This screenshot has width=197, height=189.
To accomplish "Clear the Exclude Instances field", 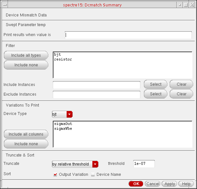I will point(182,94).
